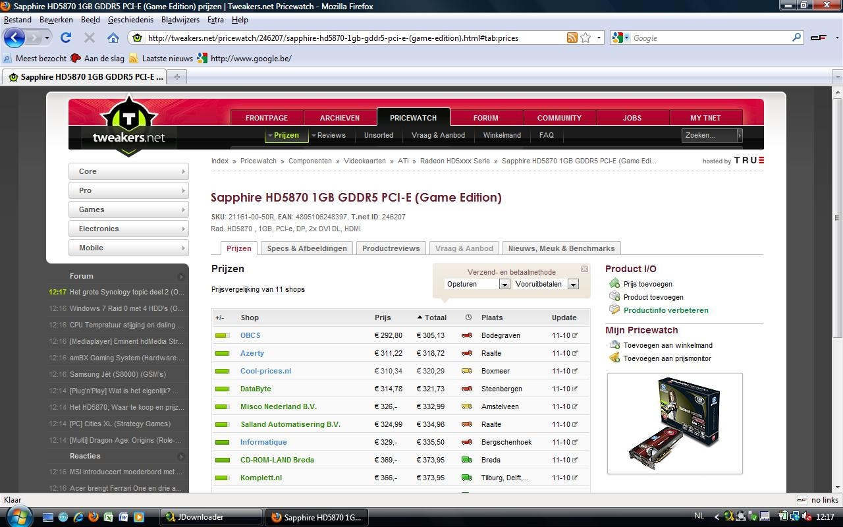Open the Windows Start menu
The height and width of the screenshot is (527, 843).
pos(18,516)
